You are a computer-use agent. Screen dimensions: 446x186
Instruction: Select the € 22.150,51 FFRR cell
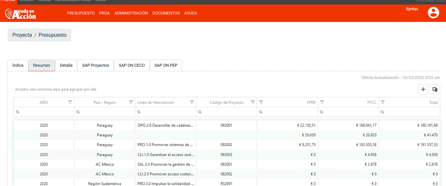287,125
